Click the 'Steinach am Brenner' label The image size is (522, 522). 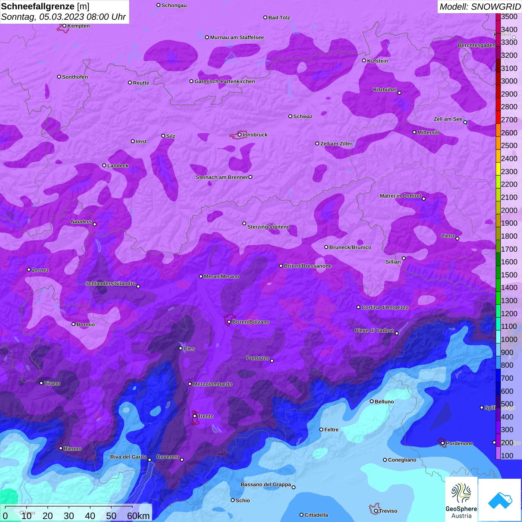point(221,177)
